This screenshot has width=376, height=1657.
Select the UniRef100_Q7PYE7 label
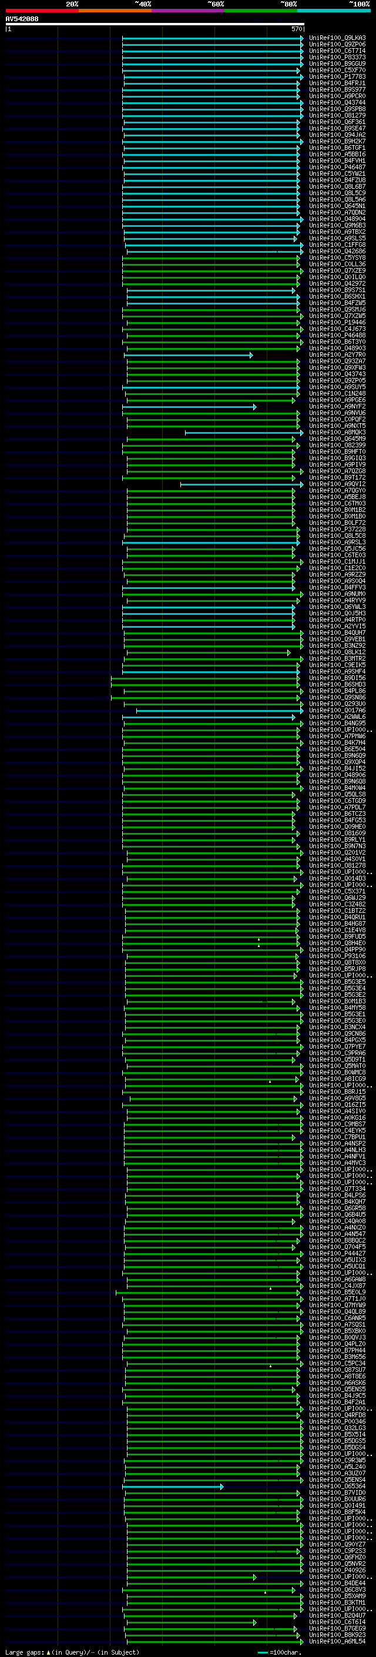(337, 1046)
